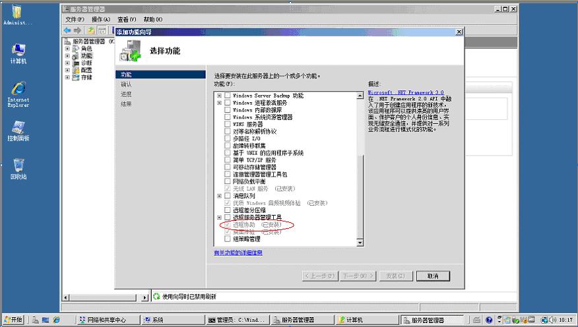
Task: Check the 多路径 I/O checkbox
Action: point(228,138)
